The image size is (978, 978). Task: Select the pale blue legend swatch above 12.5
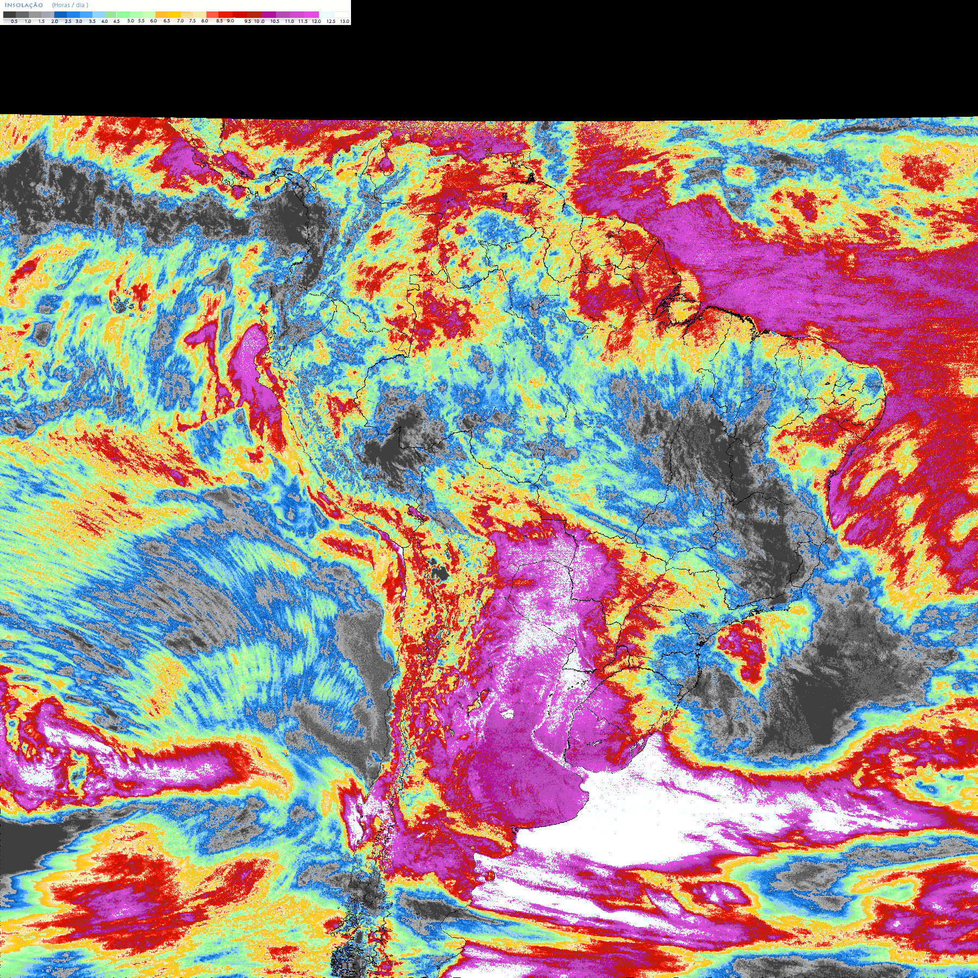(x=326, y=15)
